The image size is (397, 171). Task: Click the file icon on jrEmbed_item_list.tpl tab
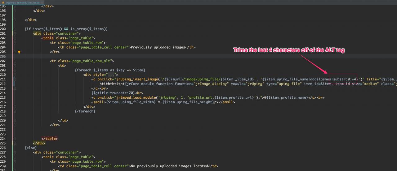coord(3,2)
